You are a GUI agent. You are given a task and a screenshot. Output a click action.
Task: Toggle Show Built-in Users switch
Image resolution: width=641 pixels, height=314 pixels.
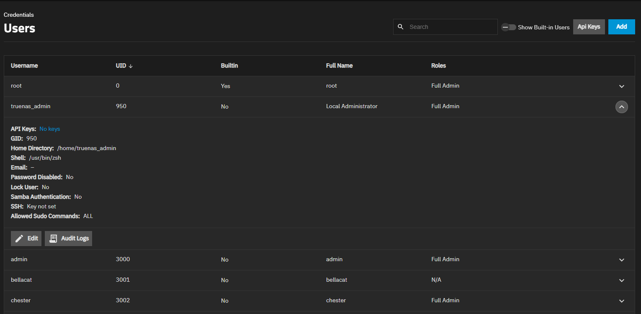(509, 27)
